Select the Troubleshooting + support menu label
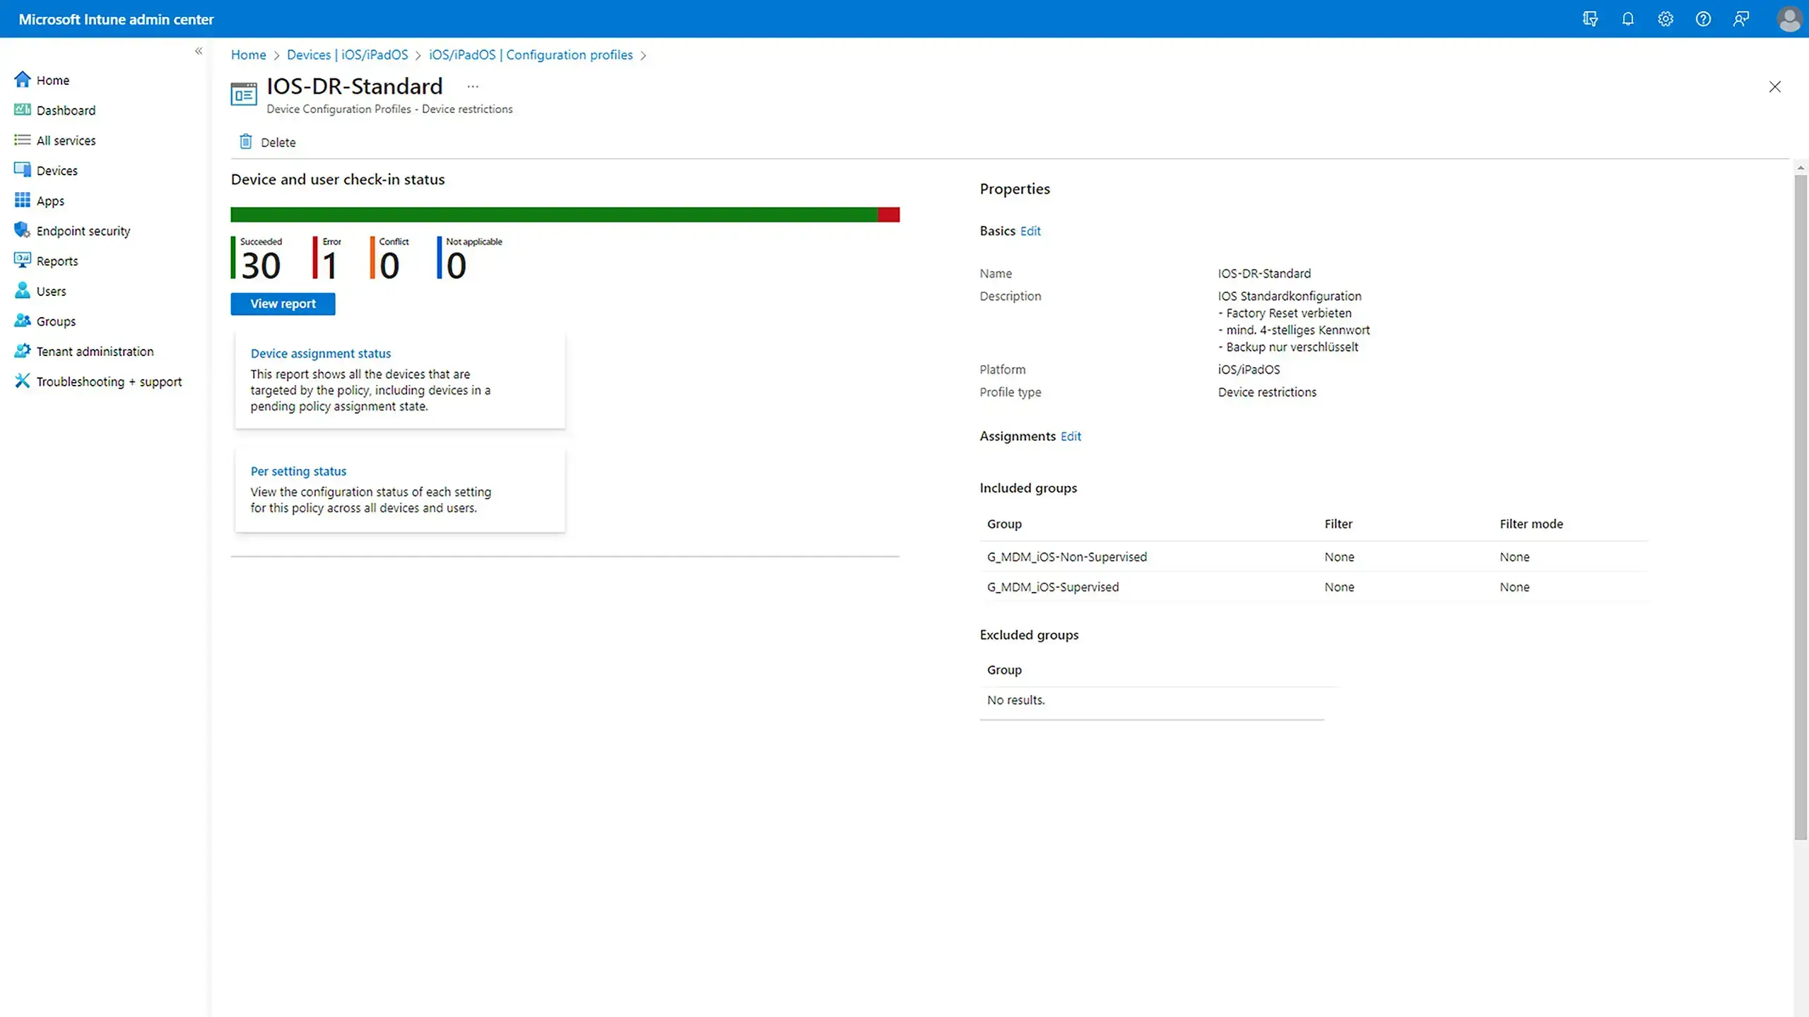1809x1017 pixels. point(110,382)
